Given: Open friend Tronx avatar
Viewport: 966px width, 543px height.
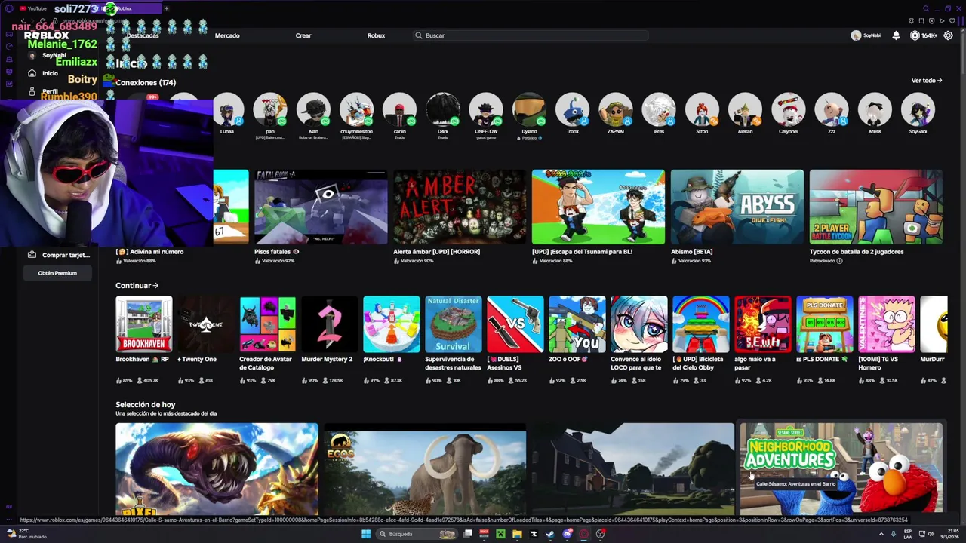Looking at the screenshot, I should coord(572,110).
